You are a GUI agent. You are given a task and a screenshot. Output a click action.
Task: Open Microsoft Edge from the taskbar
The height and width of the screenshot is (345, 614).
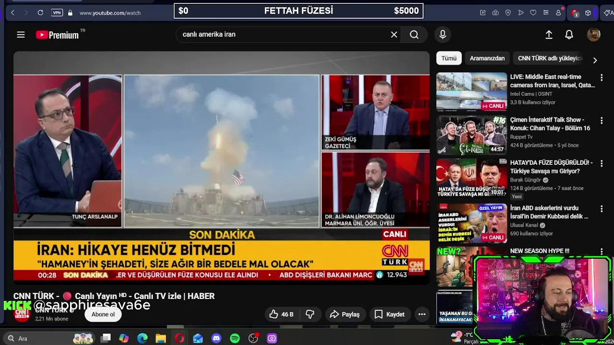coord(142,338)
